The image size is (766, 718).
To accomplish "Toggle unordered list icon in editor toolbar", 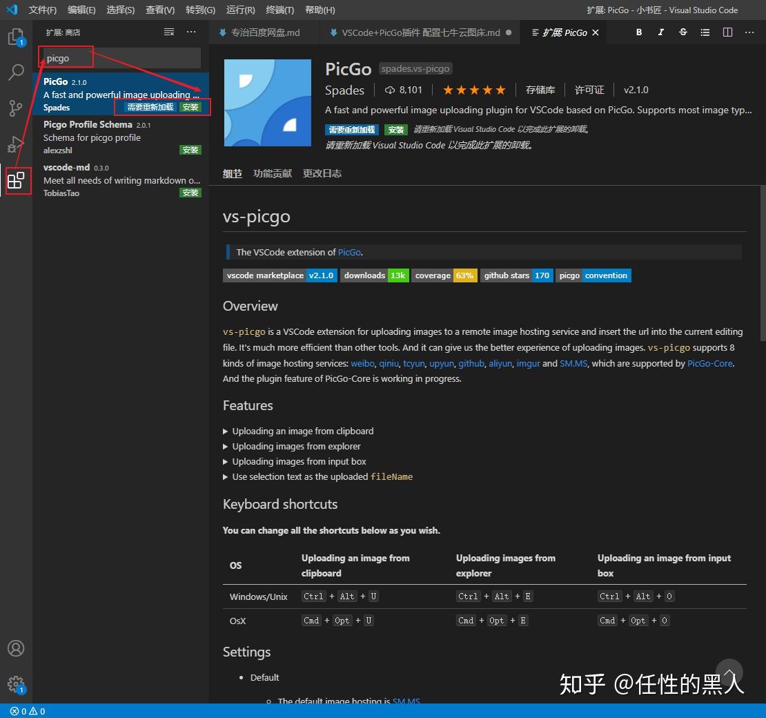I will pos(705,32).
